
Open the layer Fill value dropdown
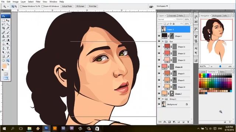tap(191, 23)
